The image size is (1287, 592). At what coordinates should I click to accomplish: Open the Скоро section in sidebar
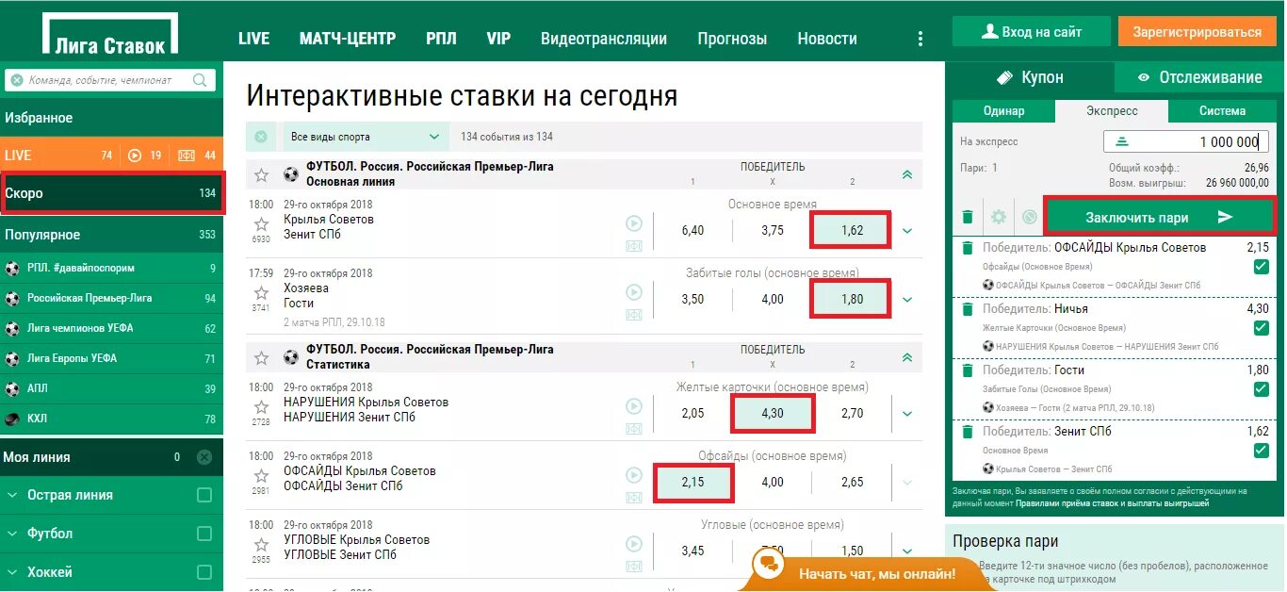click(x=111, y=193)
